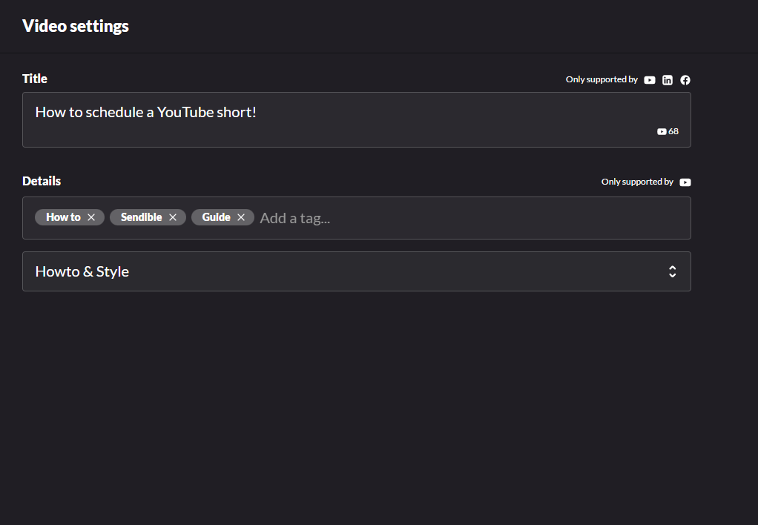Click the YouTube icon beside Details
Screen dimensions: 758x525
pyautogui.click(x=685, y=182)
